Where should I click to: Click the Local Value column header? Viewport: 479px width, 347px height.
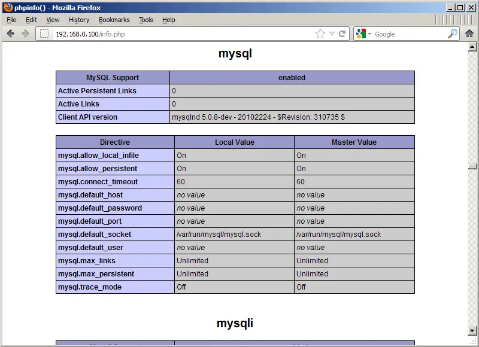click(x=234, y=142)
